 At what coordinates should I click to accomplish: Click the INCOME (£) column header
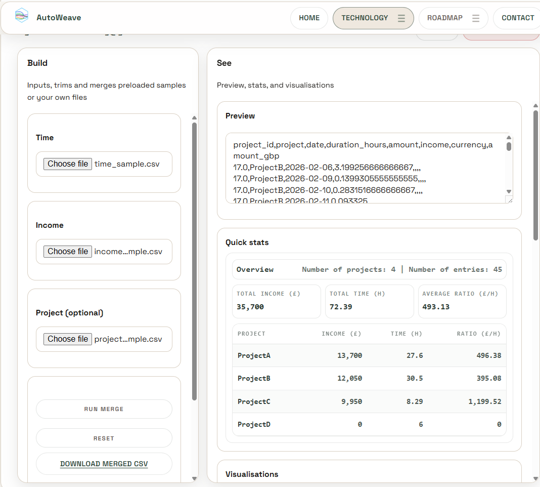pyautogui.click(x=341, y=334)
